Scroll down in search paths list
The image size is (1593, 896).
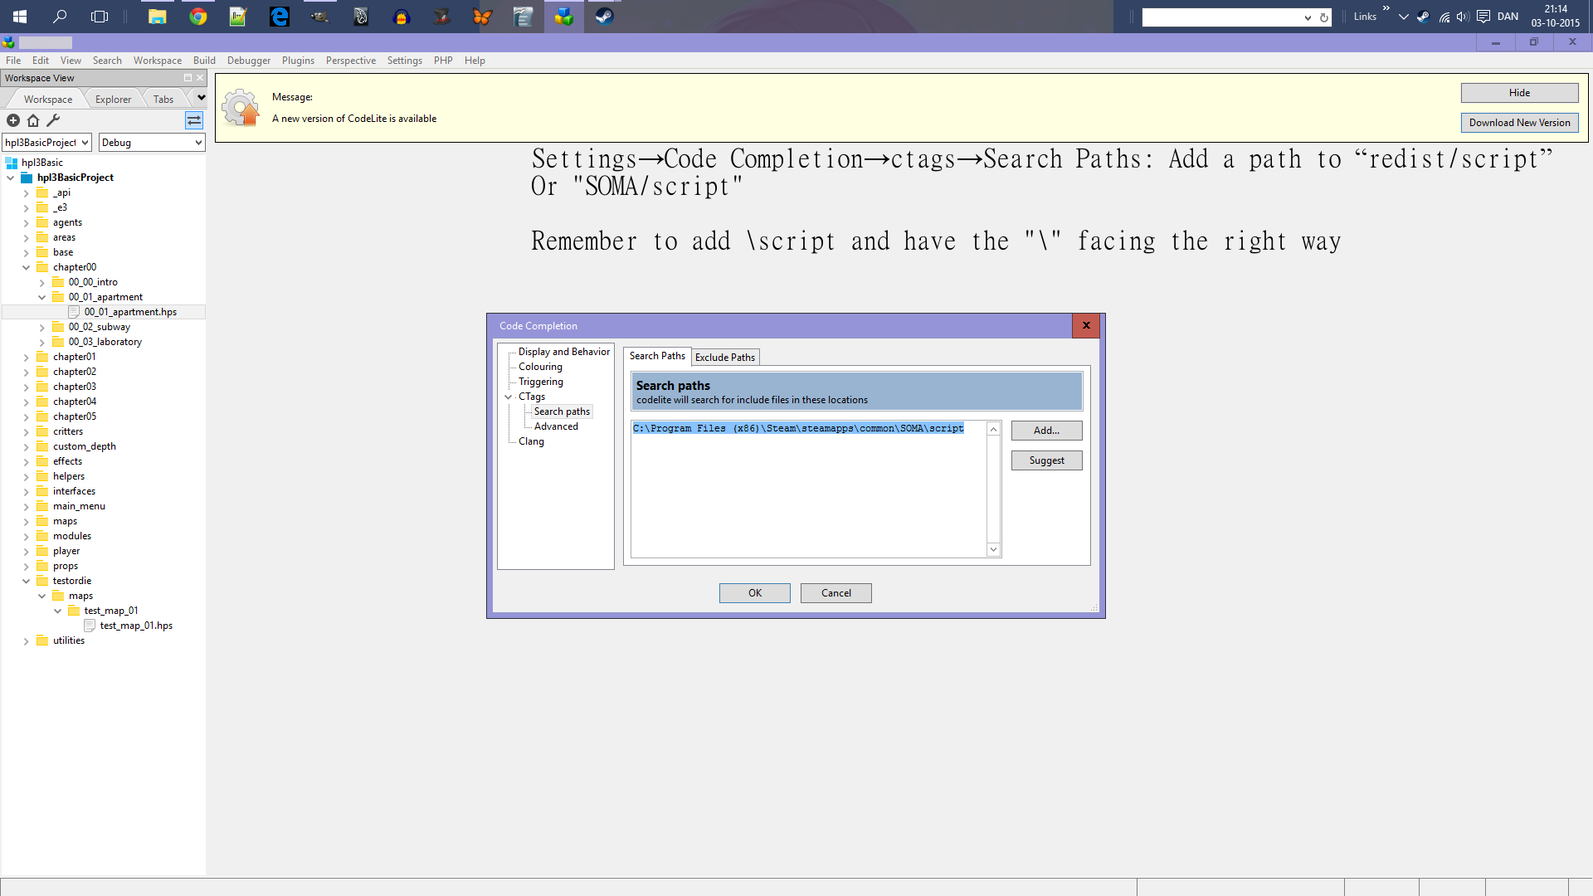[993, 549]
